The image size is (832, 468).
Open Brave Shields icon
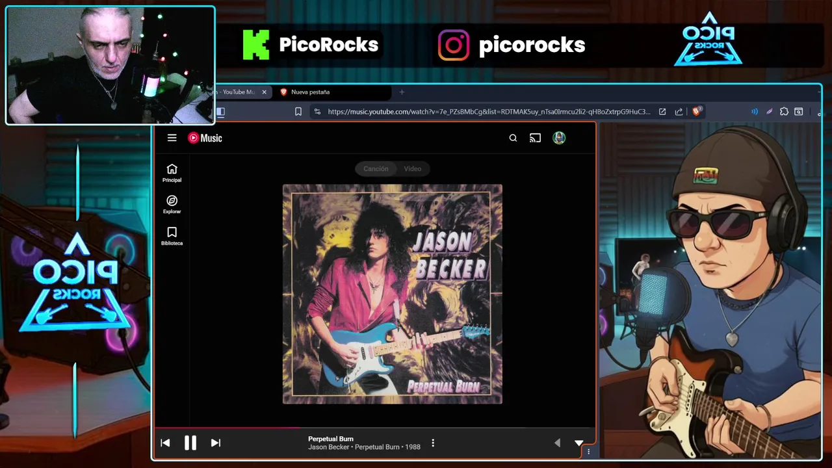pyautogui.click(x=697, y=111)
